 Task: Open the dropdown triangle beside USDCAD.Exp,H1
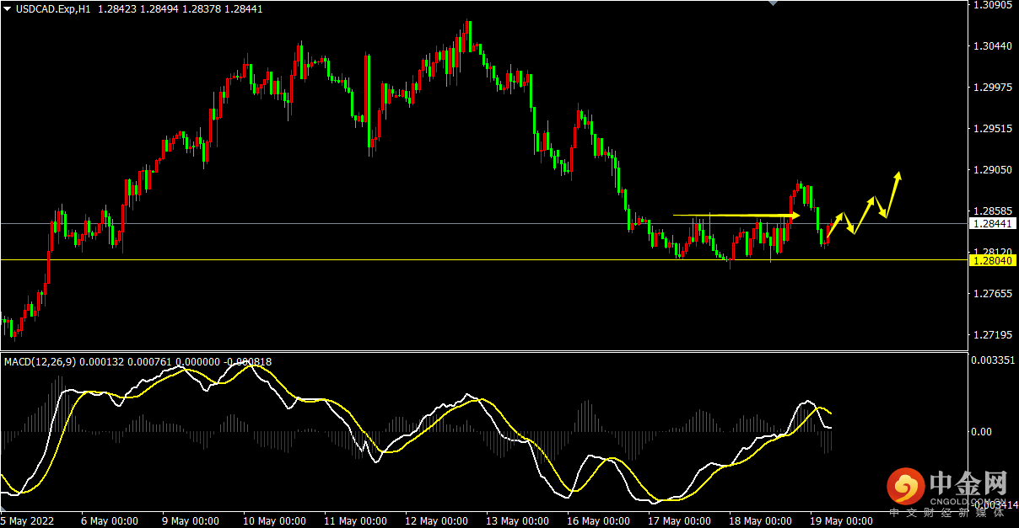[x=8, y=8]
